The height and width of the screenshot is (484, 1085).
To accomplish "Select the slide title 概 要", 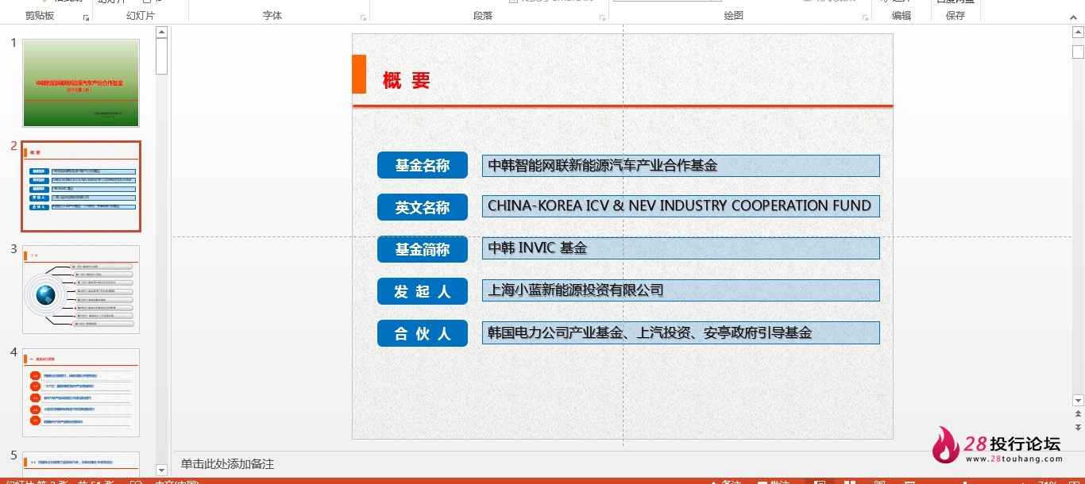I will 407,80.
